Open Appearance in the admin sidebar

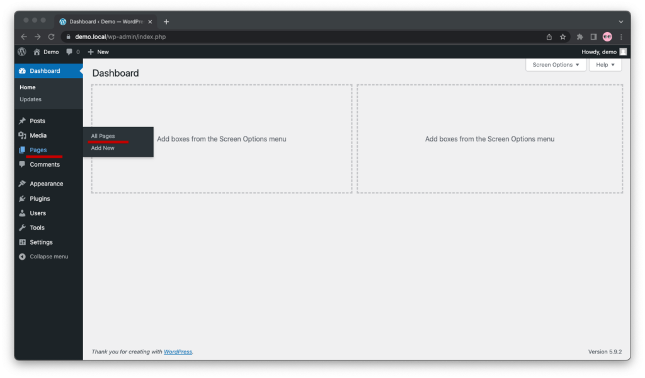pyautogui.click(x=47, y=184)
